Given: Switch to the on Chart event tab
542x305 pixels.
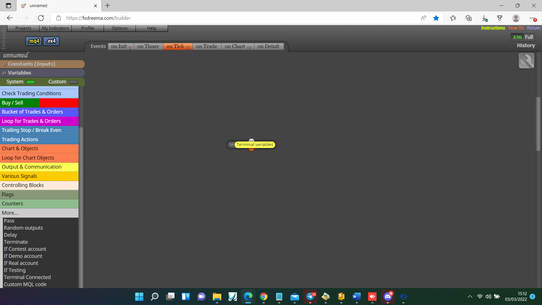Looking at the screenshot, I should [x=238, y=46].
